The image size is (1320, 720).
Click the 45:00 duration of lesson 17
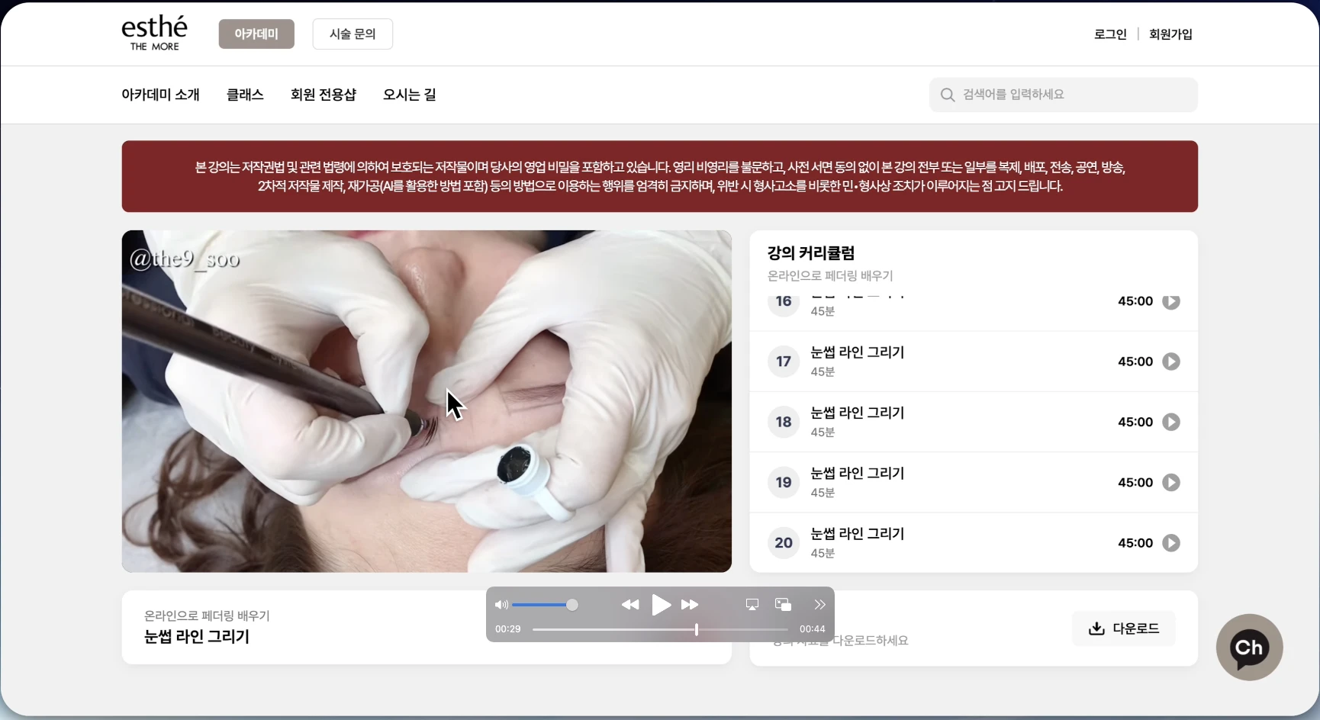(1135, 362)
